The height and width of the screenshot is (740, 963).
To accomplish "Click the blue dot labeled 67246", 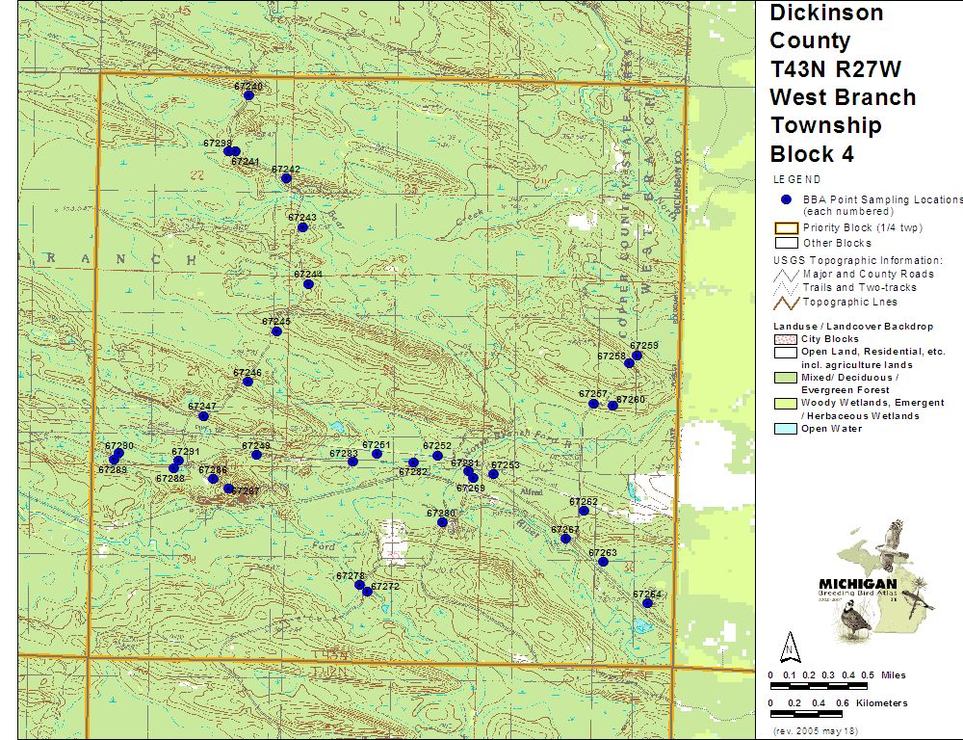I will click(247, 382).
